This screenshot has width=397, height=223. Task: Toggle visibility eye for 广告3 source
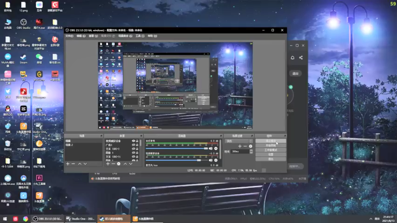[x=133, y=145]
